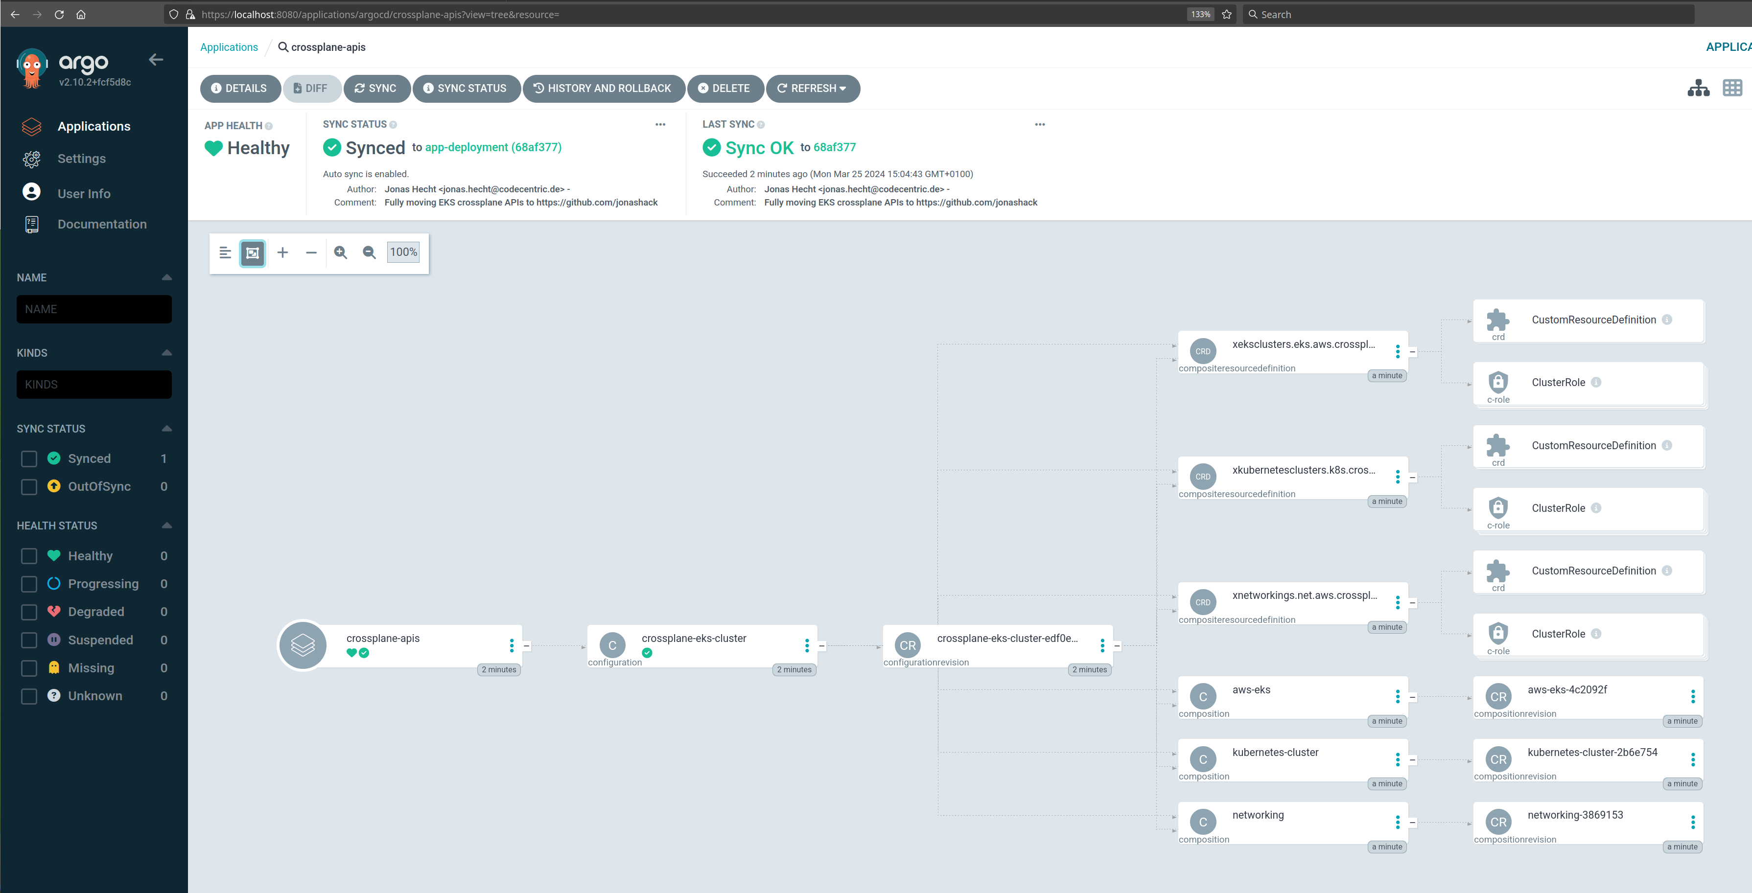Screen dimensions: 1752x893
Task: Follow the Applications breadcrumb link
Action: pos(229,47)
